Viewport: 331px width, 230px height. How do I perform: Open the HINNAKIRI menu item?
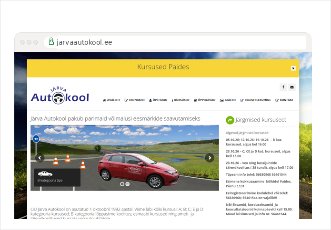tap(134, 100)
